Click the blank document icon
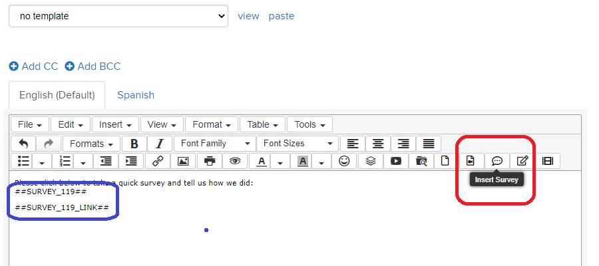 [x=445, y=161]
